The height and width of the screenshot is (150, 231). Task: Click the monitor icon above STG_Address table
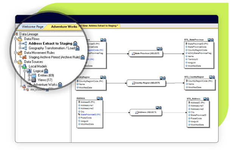point(205,99)
